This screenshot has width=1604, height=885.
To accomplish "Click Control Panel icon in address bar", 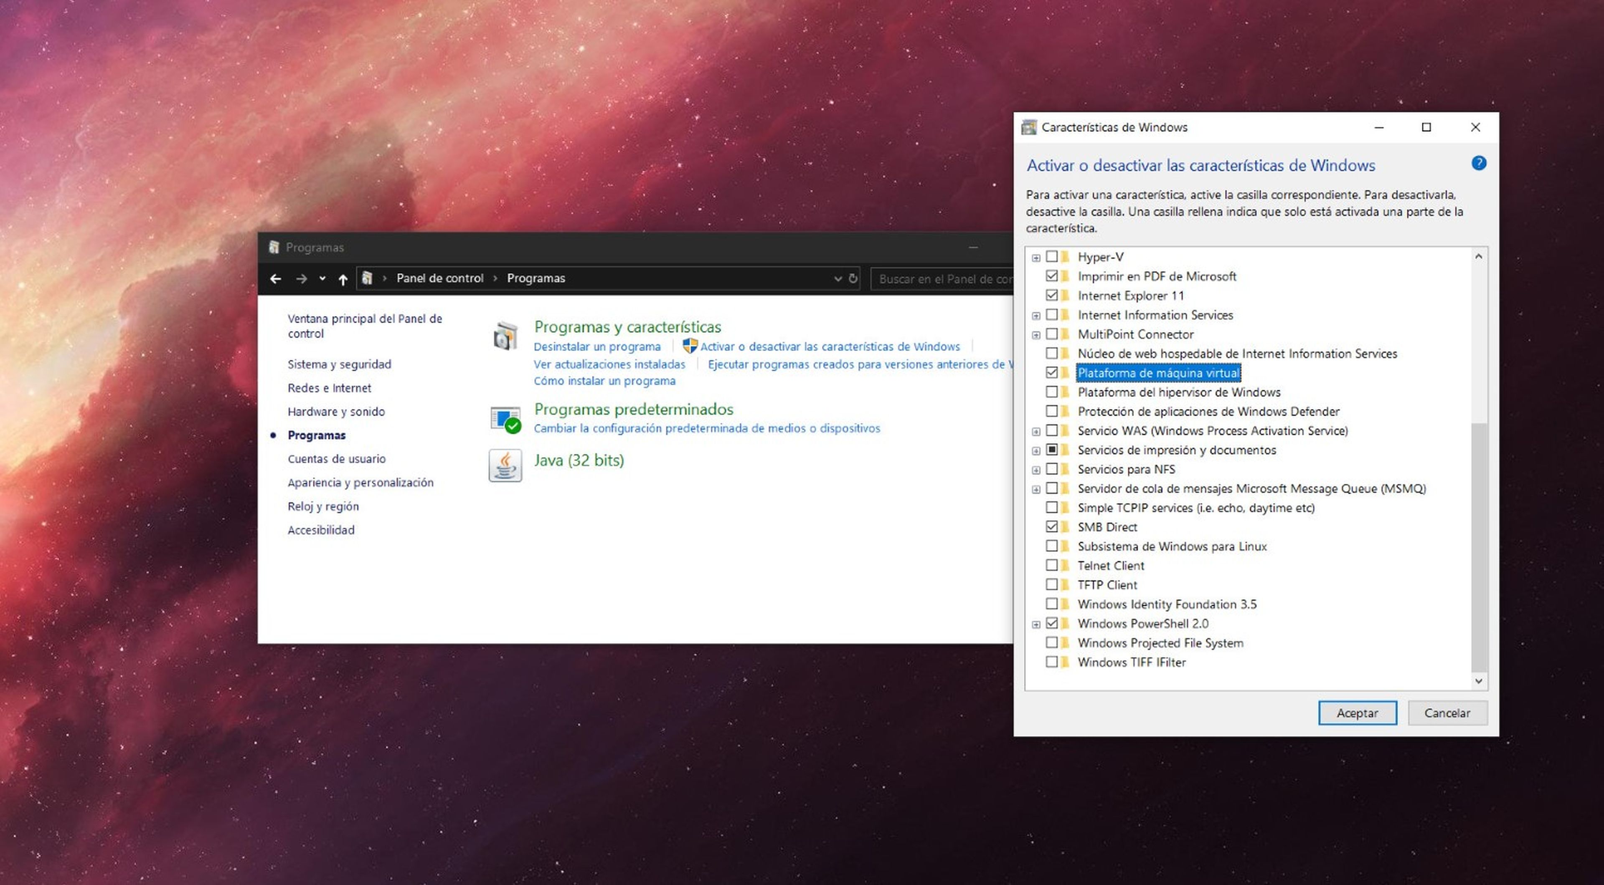I will click(368, 278).
